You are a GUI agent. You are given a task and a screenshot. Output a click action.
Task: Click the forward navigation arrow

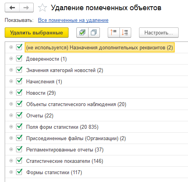coord(26,8)
